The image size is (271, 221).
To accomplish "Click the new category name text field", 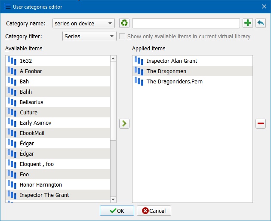I will pyautogui.click(x=186, y=23).
